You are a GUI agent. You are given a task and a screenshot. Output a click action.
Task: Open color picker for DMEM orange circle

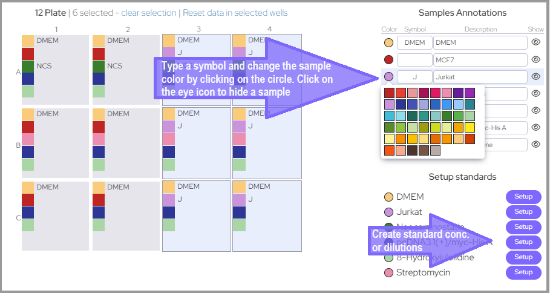tap(389, 42)
